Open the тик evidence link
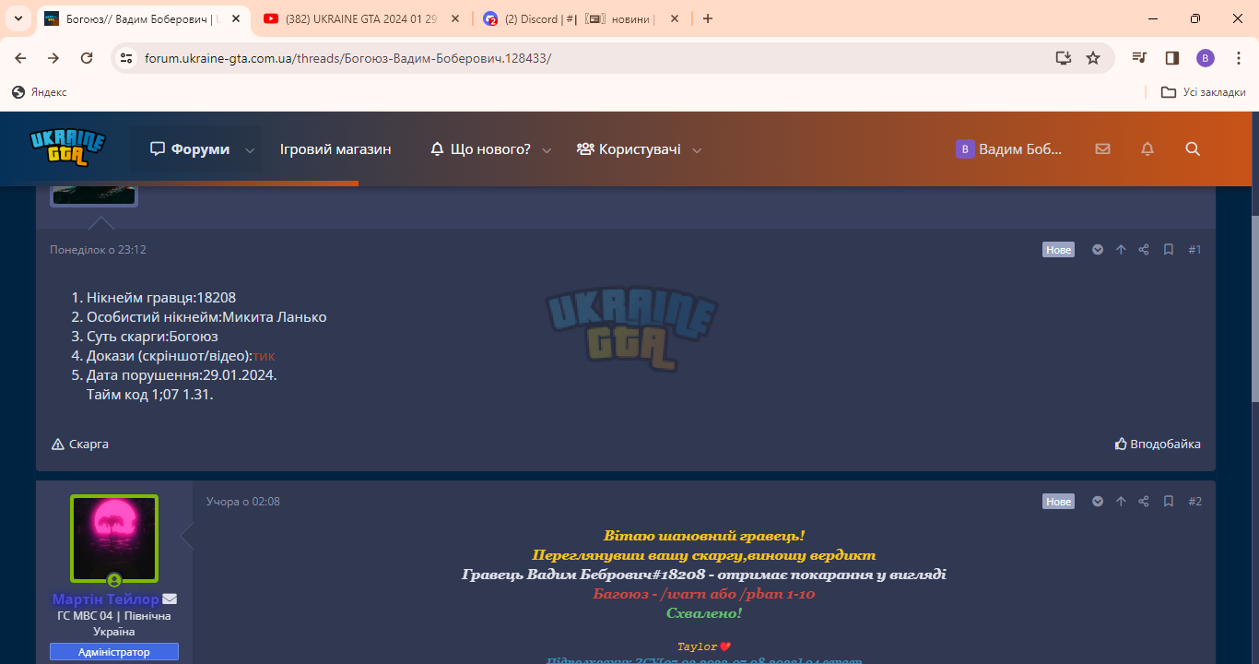The image size is (1259, 664). coord(264,356)
